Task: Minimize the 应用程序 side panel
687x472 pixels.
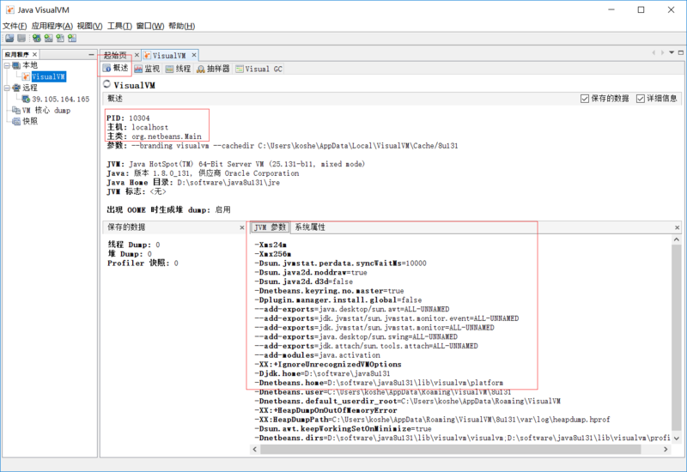Action: (91, 54)
